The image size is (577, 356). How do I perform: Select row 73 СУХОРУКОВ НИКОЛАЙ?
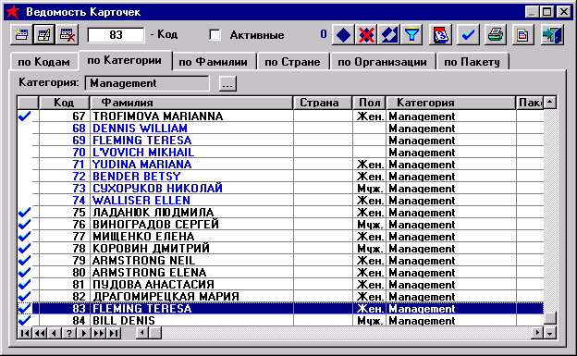tap(280, 189)
